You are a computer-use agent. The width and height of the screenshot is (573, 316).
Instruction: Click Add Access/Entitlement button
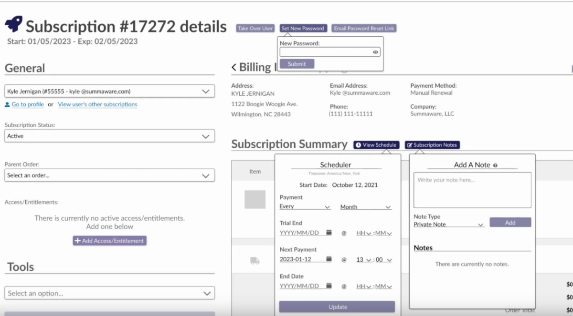(110, 241)
